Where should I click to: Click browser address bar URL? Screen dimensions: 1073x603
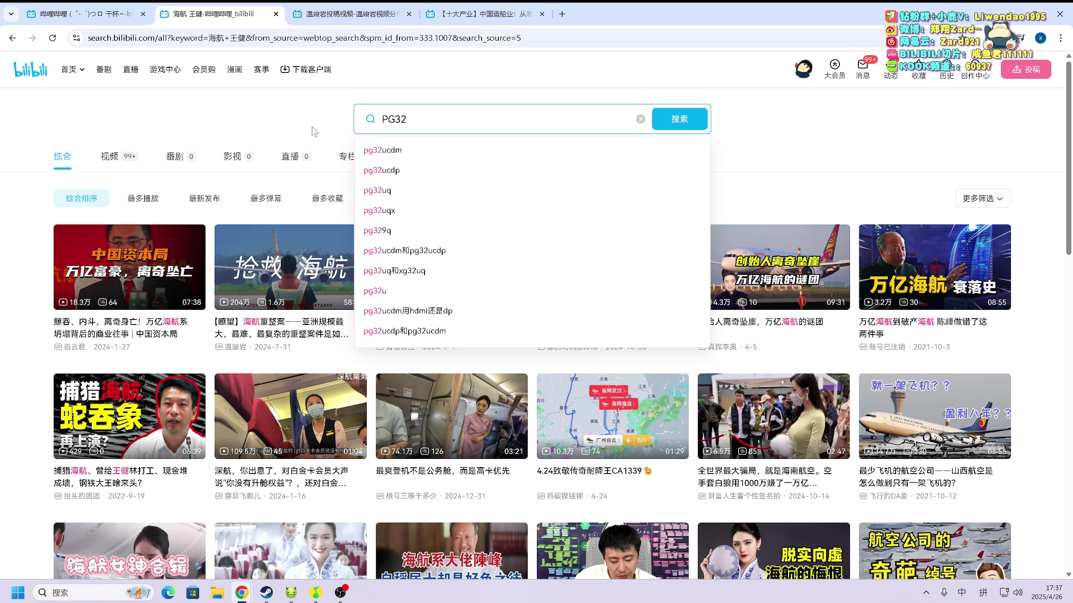tap(304, 38)
